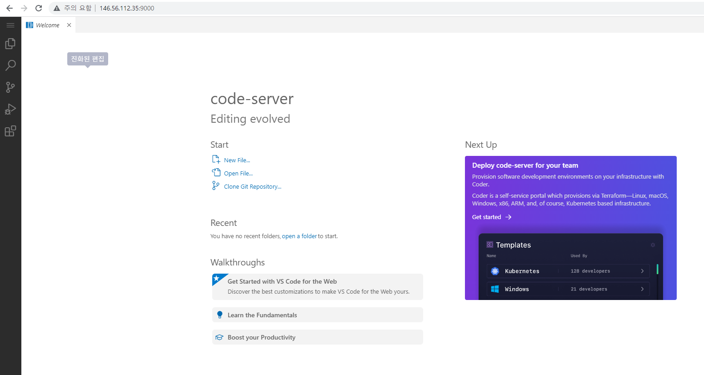Click the 'Next Up' heading

[x=481, y=145]
